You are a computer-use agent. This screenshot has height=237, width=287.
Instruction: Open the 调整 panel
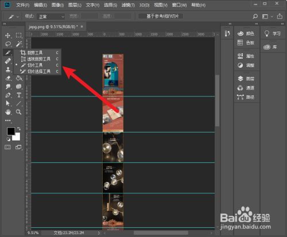[246, 65]
